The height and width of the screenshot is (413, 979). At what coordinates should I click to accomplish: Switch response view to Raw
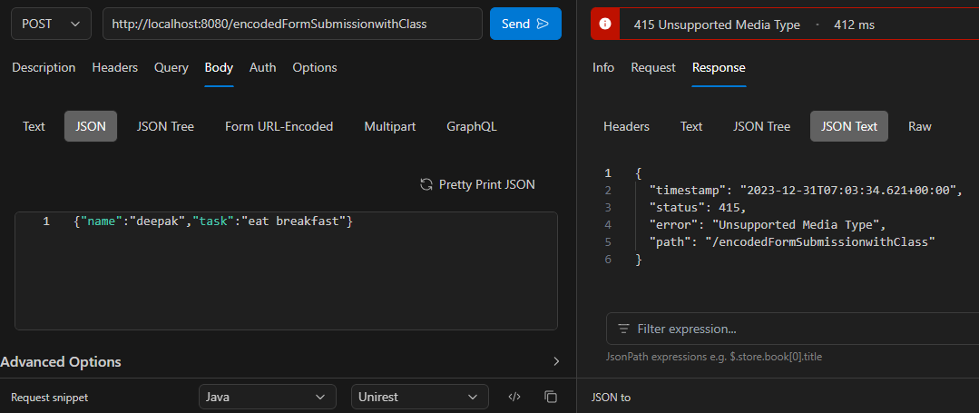pyautogui.click(x=920, y=126)
